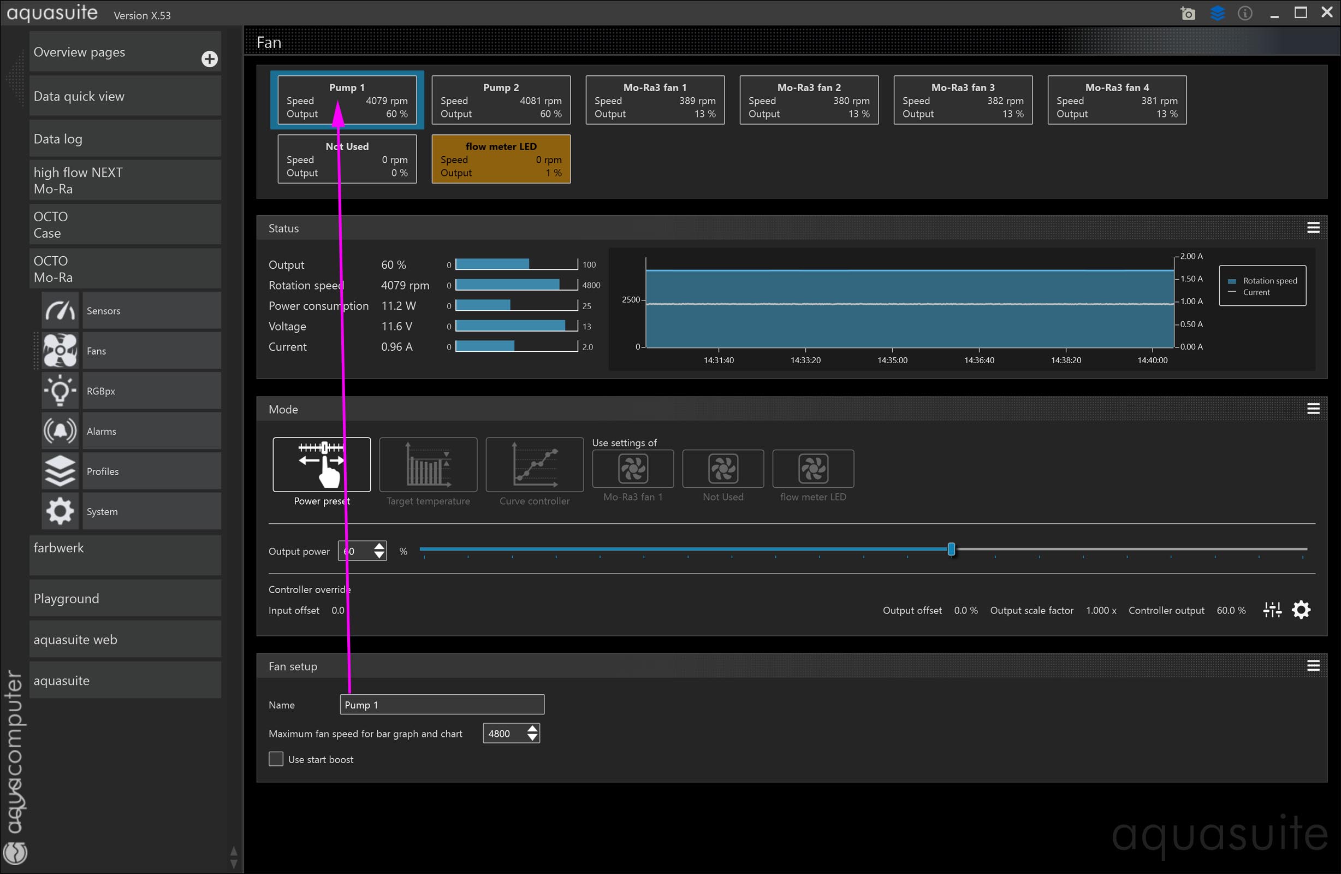Open the Status panel hamburger menu
The height and width of the screenshot is (874, 1341).
(1313, 228)
